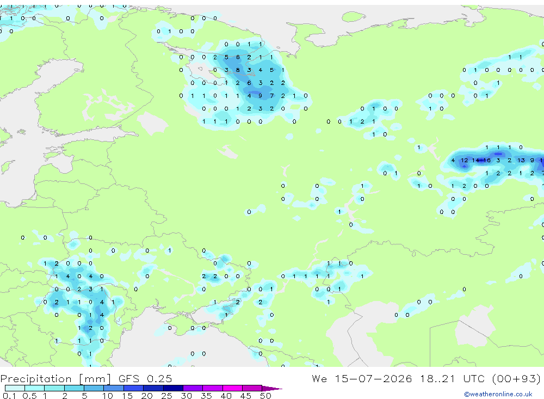The height and width of the screenshot is (399, 544).
Task: Click the legend swatch between 35 and 40
Action: 213,388
